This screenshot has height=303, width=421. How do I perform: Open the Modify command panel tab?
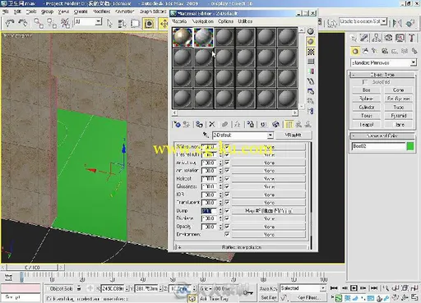pyautogui.click(x=364, y=38)
